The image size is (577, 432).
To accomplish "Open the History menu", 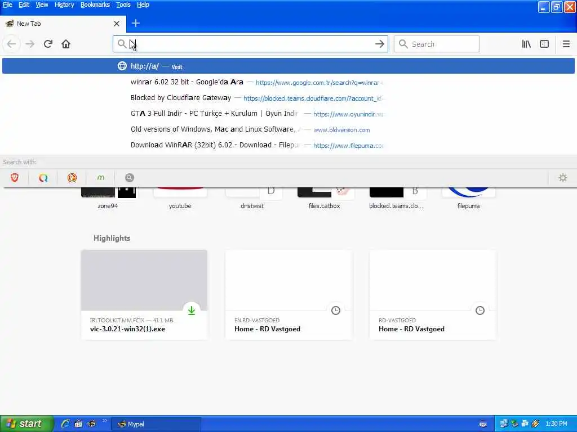I will 64,4.
